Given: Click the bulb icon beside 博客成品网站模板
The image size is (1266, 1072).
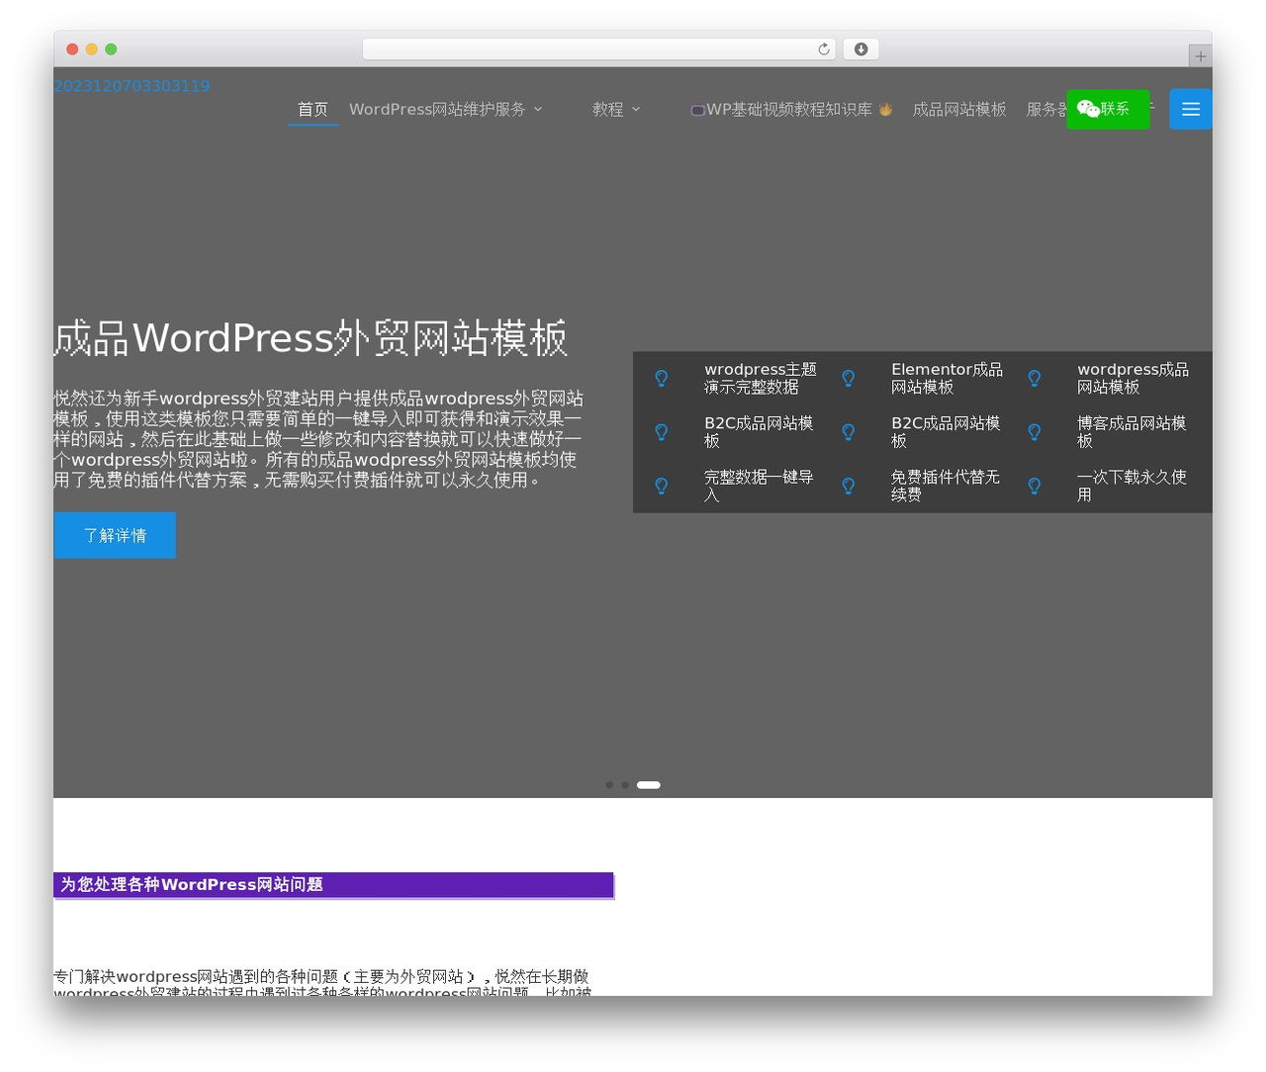Looking at the screenshot, I should click(1035, 431).
